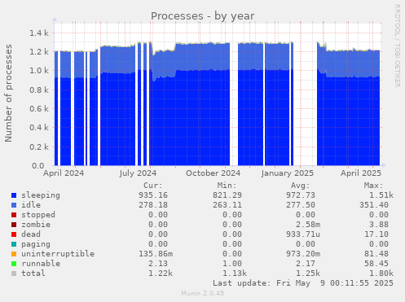405x302 pixels.
Task: Click the '1.0 k' y-axis tick label
Action: pos(39,71)
